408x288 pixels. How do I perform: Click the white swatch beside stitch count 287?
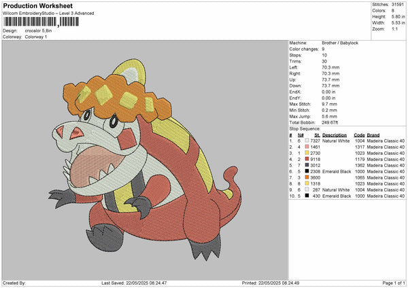coord(307,190)
